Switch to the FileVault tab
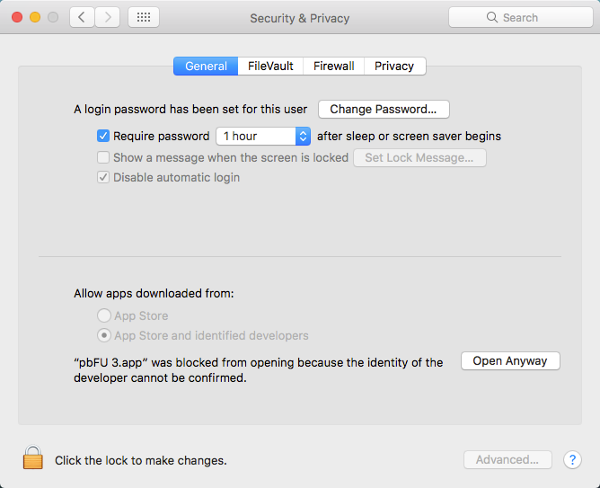 (270, 66)
